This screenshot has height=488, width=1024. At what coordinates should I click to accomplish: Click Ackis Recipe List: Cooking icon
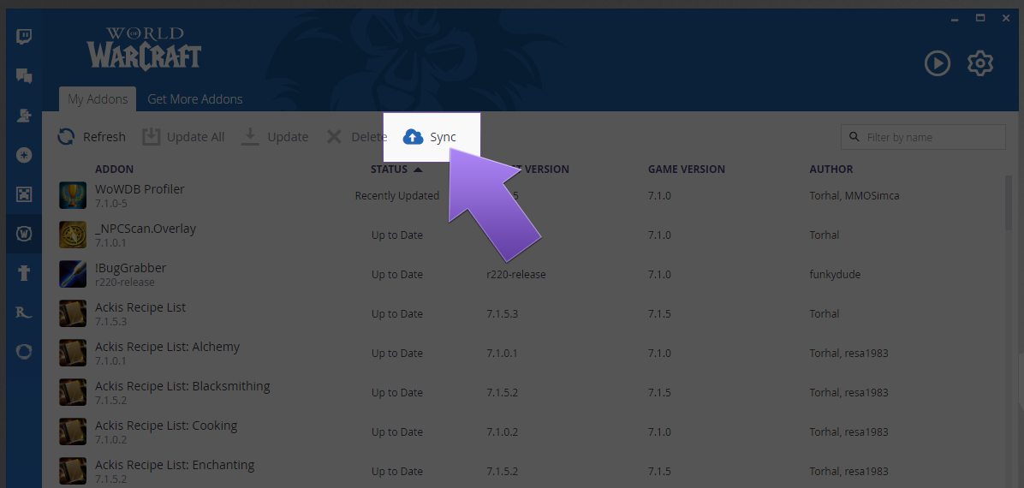coord(73,431)
